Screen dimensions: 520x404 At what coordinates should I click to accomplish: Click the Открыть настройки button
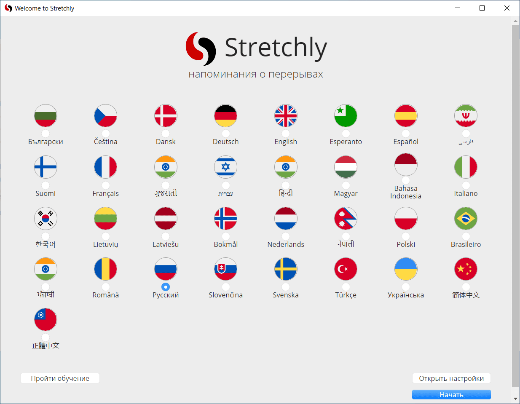[x=451, y=378]
